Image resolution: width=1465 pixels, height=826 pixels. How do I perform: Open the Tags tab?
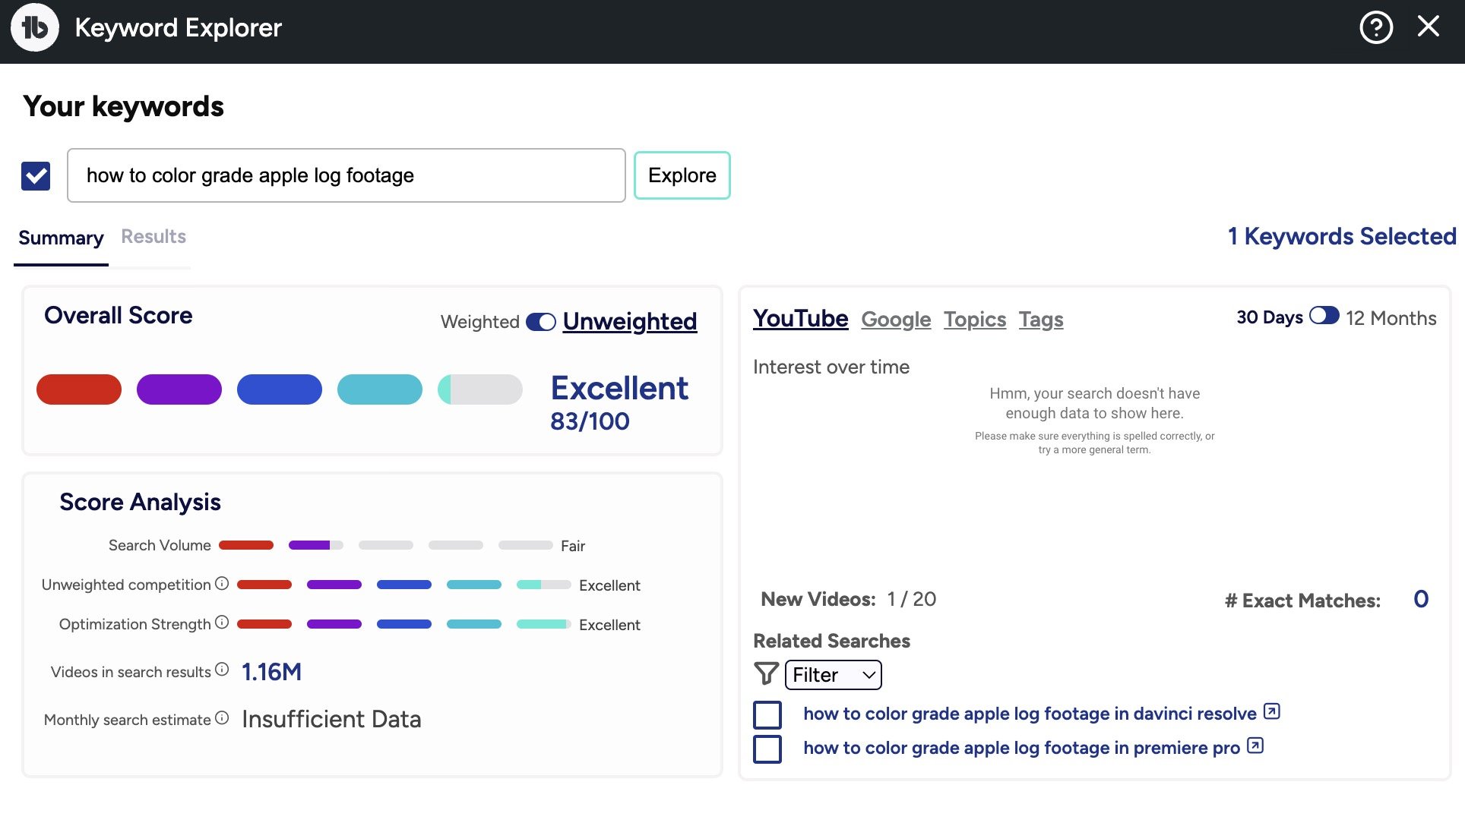coord(1041,320)
